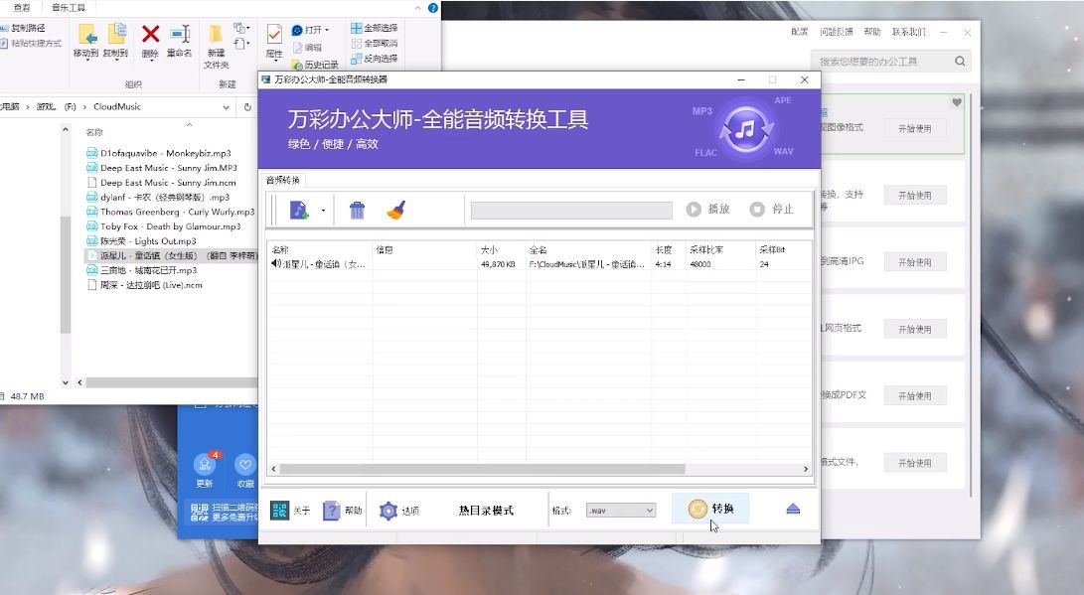1084x595 pixels.
Task: Click 打开 open in Explorer ribbon
Action: point(310,30)
